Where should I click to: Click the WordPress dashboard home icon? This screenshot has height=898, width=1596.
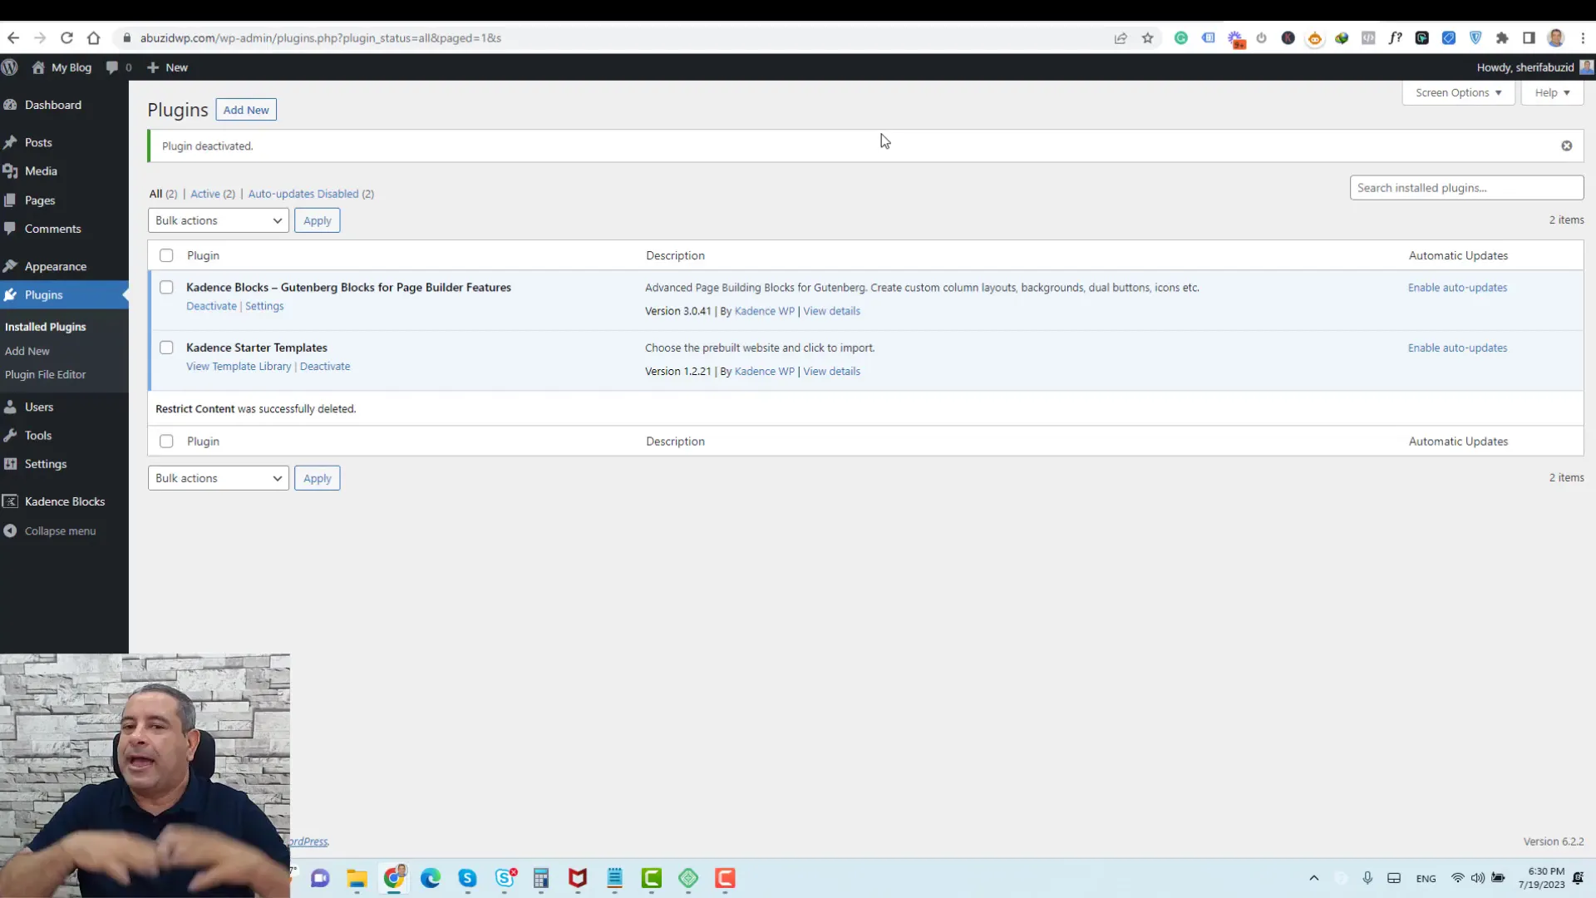click(37, 67)
